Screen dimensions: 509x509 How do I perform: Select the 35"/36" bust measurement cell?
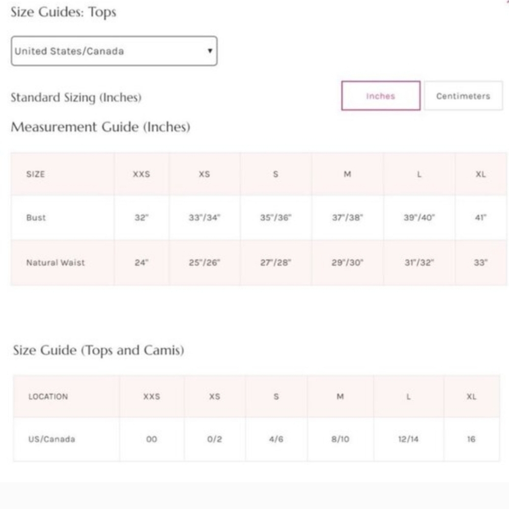[275, 217]
